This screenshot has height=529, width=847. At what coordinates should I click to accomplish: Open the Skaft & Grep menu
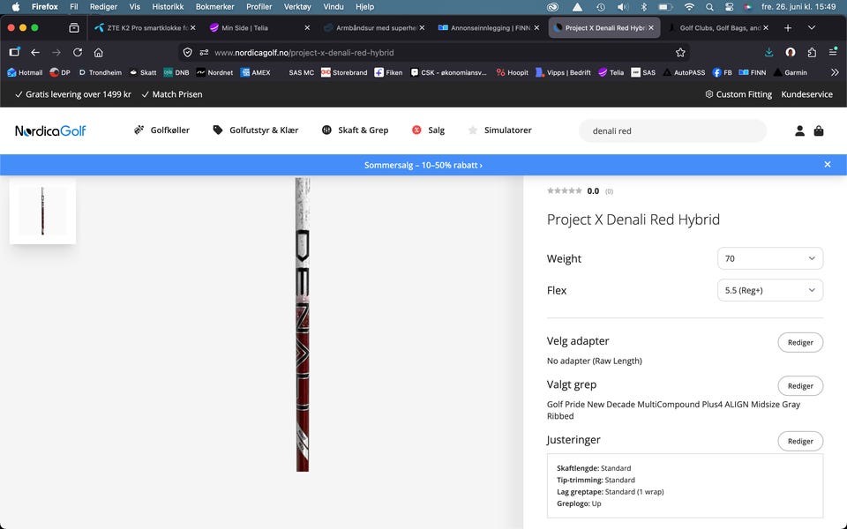(x=355, y=130)
